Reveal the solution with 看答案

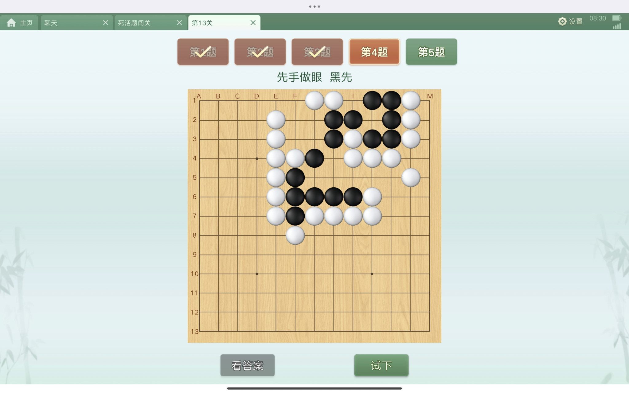point(248,365)
